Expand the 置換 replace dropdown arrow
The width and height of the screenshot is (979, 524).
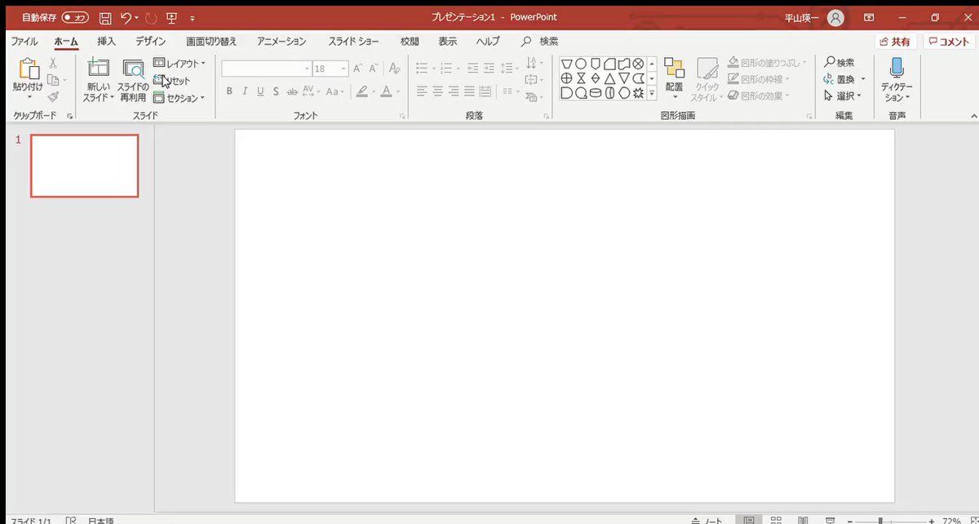(x=863, y=80)
